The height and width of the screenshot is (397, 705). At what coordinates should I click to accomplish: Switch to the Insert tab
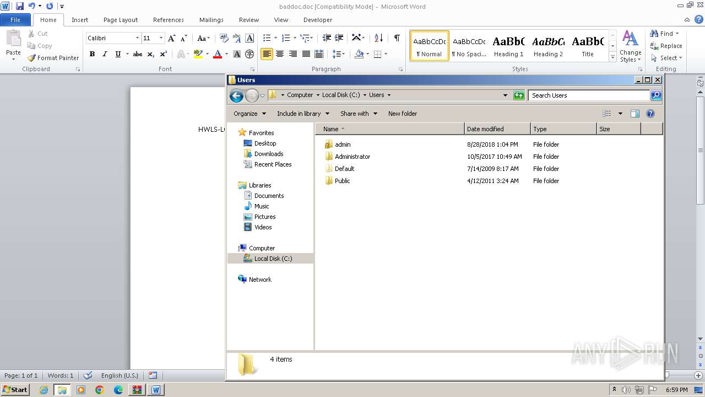(80, 20)
